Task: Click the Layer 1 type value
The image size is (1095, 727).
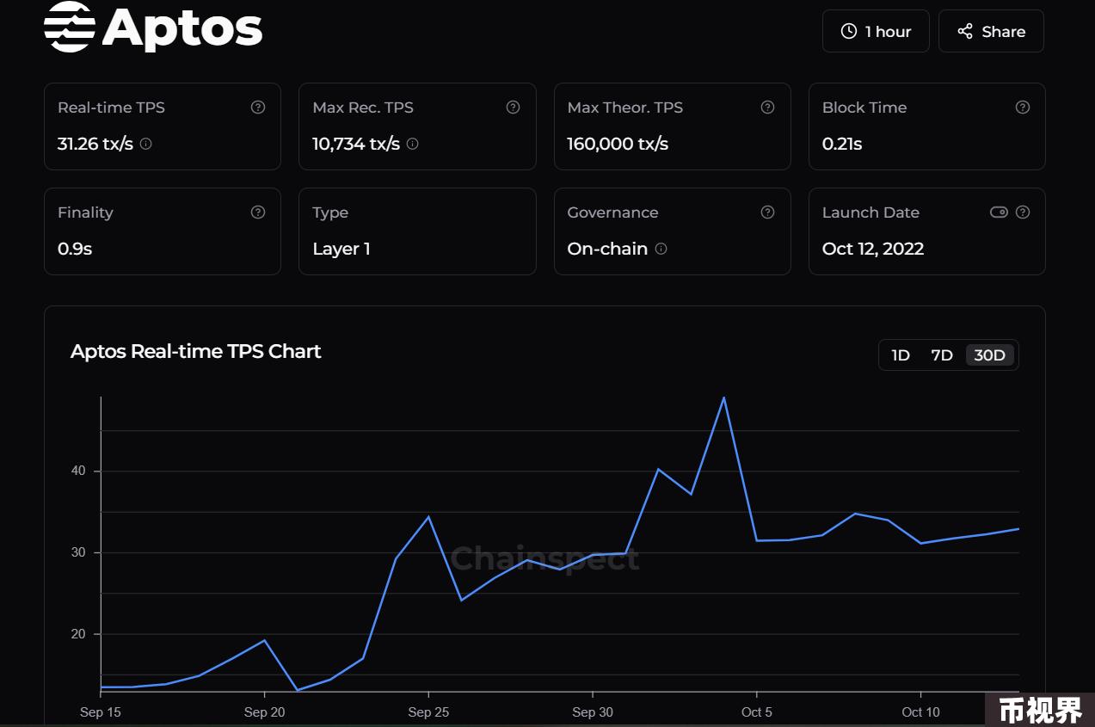Action: pos(341,249)
